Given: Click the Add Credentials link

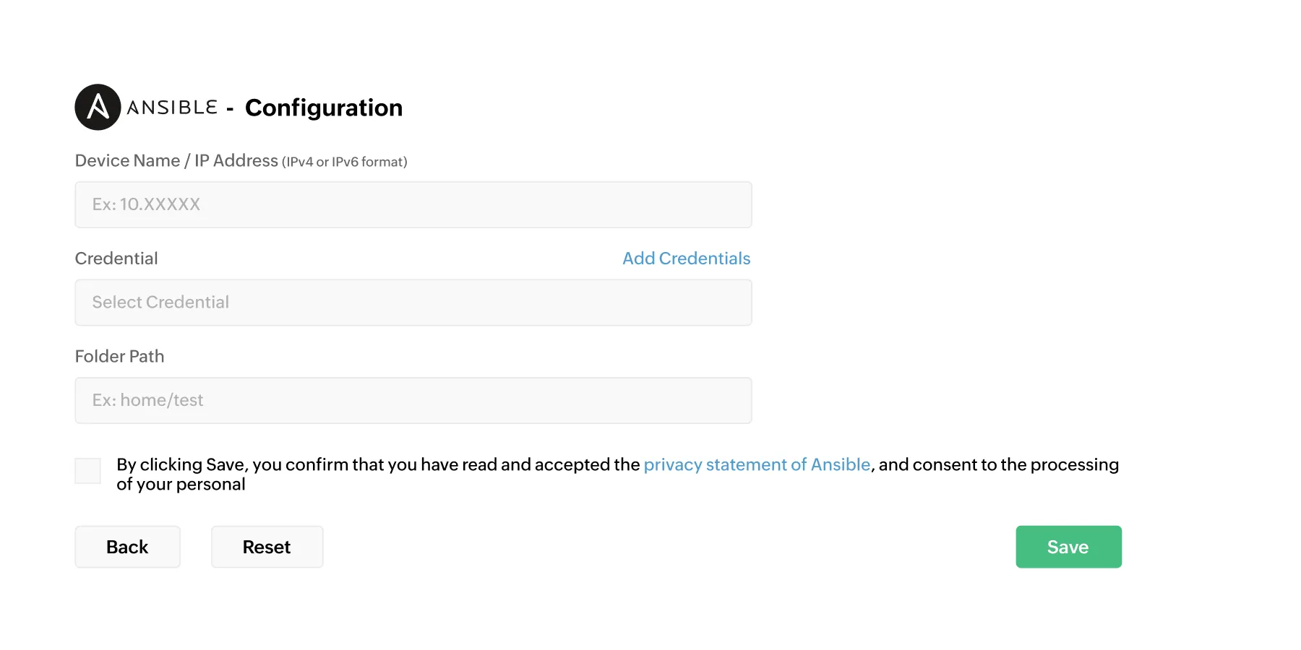Looking at the screenshot, I should pos(685,258).
